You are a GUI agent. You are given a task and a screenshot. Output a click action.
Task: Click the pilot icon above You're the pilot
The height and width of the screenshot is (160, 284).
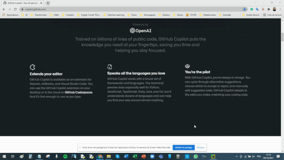point(187,66)
